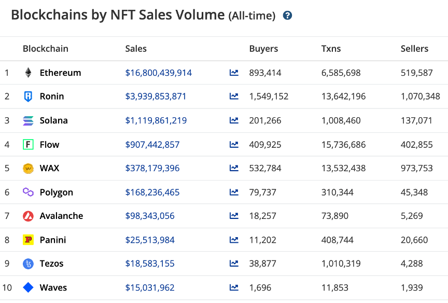Open Solana sales amount $1,119,861,219 link
448x303 pixels.
click(156, 120)
